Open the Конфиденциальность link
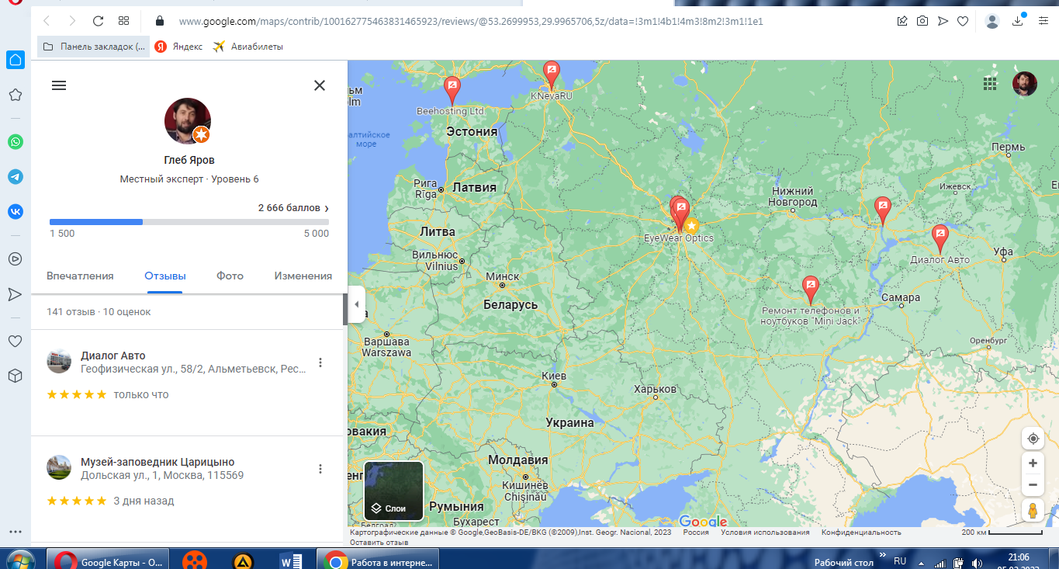Image resolution: width=1059 pixels, height=569 pixels. pos(861,533)
